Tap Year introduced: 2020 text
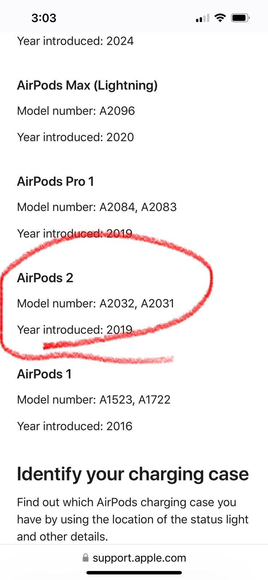 point(75,137)
